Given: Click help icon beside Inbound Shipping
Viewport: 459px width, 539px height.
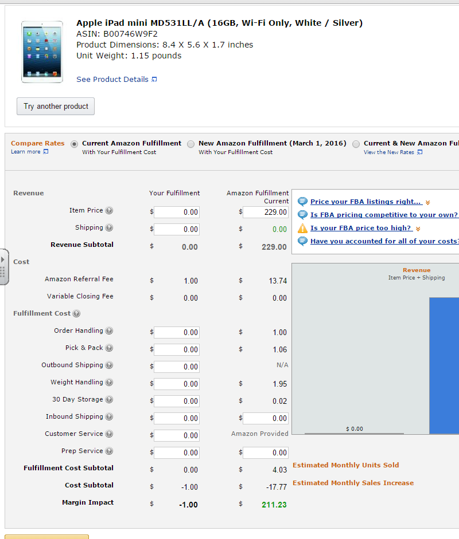Looking at the screenshot, I should pyautogui.click(x=109, y=416).
